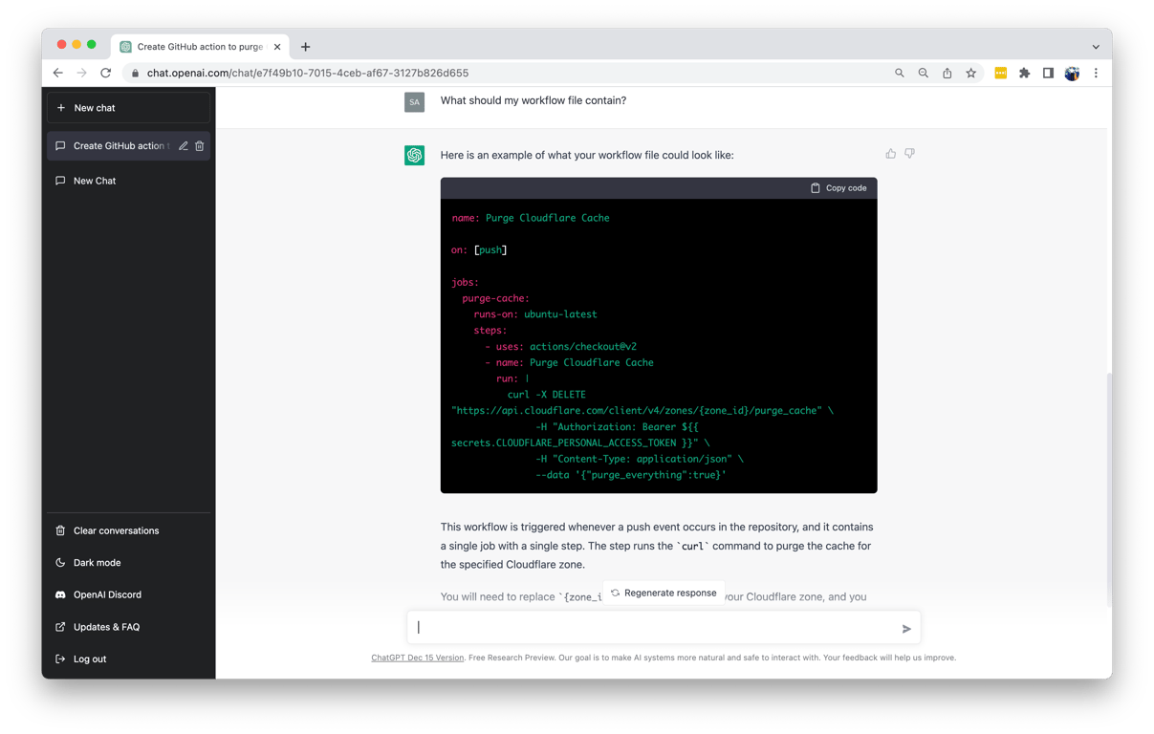1154x734 pixels.
Task: Bookmark this page with the star icon
Action: [970, 73]
